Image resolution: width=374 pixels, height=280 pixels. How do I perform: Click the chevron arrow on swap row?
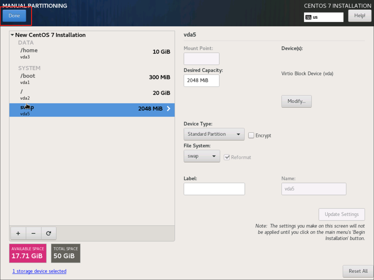point(169,109)
